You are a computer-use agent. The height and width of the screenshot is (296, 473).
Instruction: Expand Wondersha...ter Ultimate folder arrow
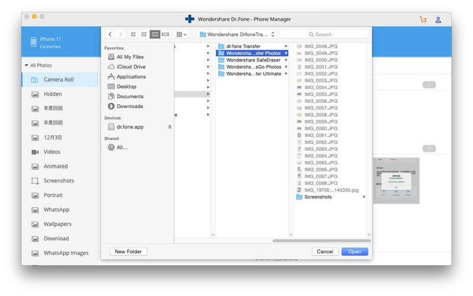point(286,74)
